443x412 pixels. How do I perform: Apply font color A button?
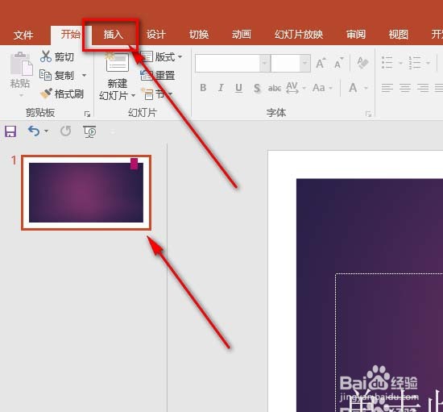353,88
